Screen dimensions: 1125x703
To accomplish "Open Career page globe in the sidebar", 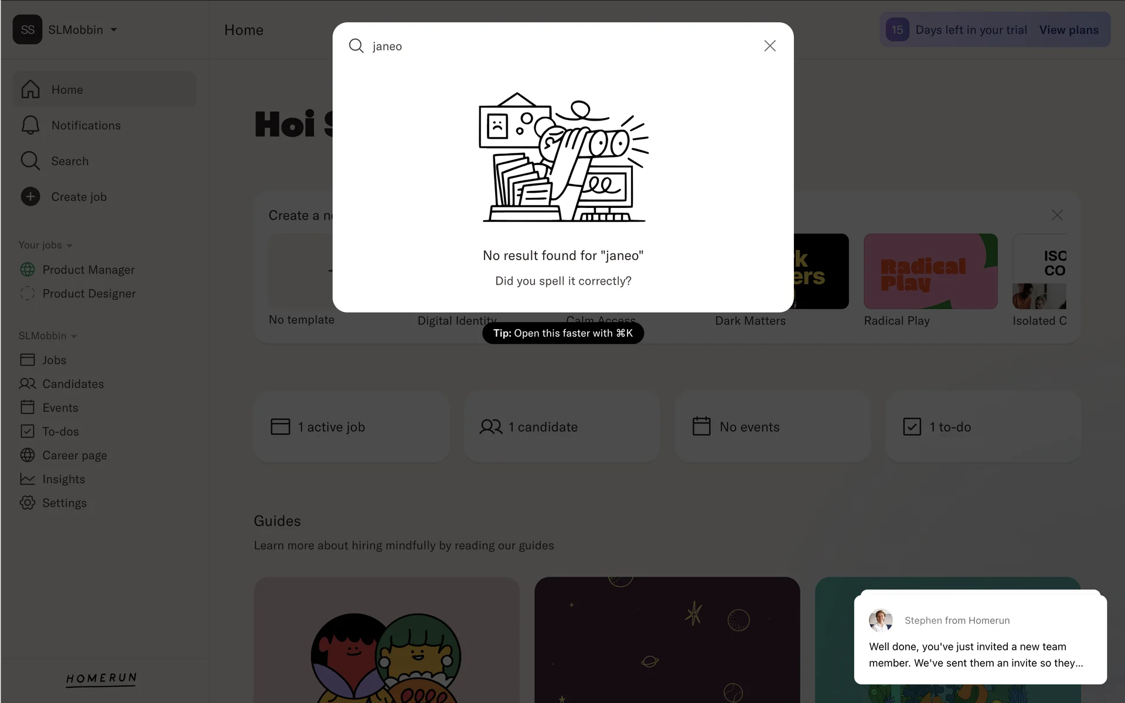I will [x=28, y=455].
